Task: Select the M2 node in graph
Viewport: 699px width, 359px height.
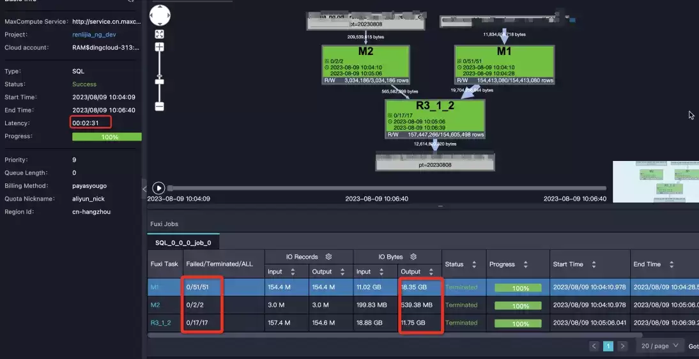Action: [x=365, y=65]
